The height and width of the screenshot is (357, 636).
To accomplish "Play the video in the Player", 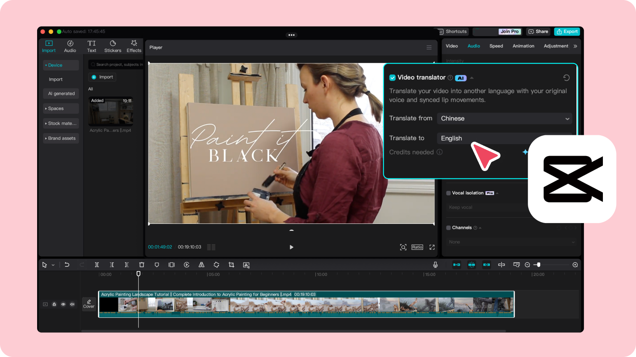I will point(291,247).
